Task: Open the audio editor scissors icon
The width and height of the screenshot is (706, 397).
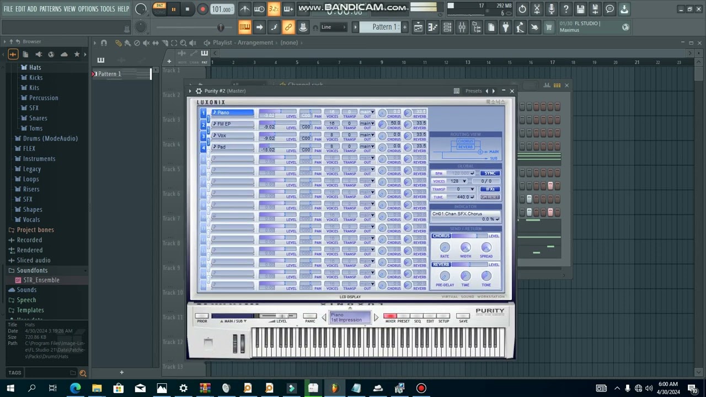Action: coord(537,9)
